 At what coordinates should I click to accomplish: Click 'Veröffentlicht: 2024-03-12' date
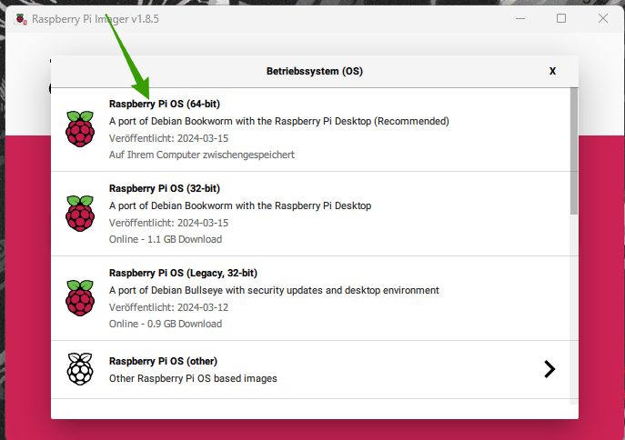[168, 307]
